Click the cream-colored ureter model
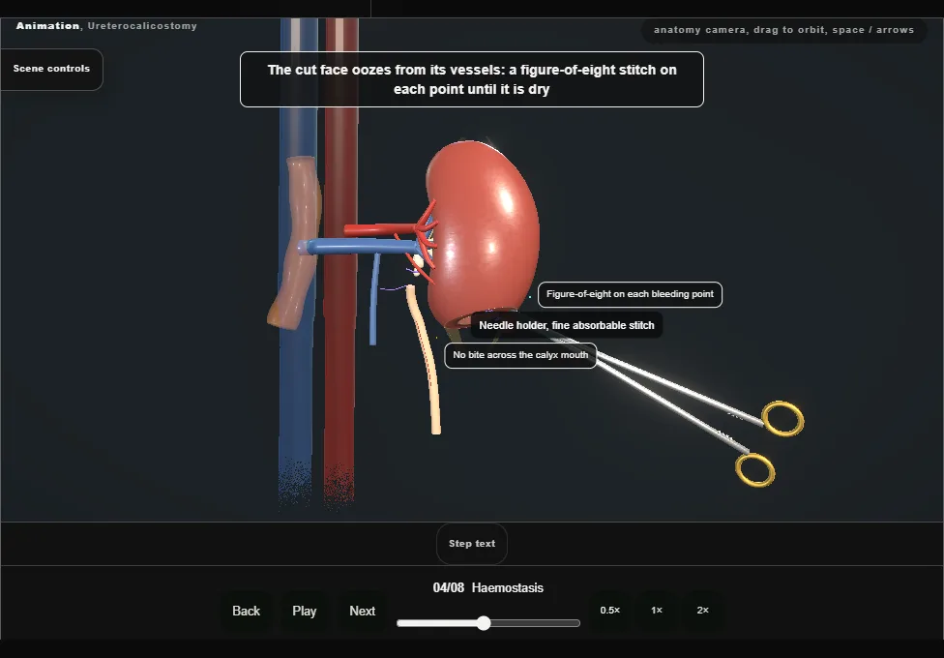944x658 pixels. (427, 362)
